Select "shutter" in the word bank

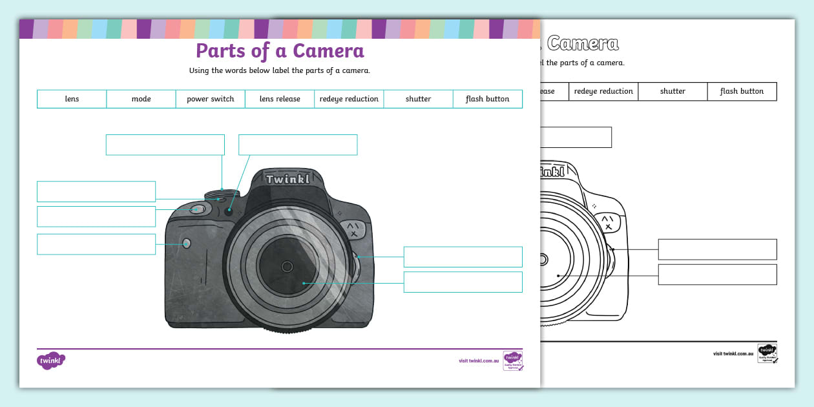click(x=418, y=99)
